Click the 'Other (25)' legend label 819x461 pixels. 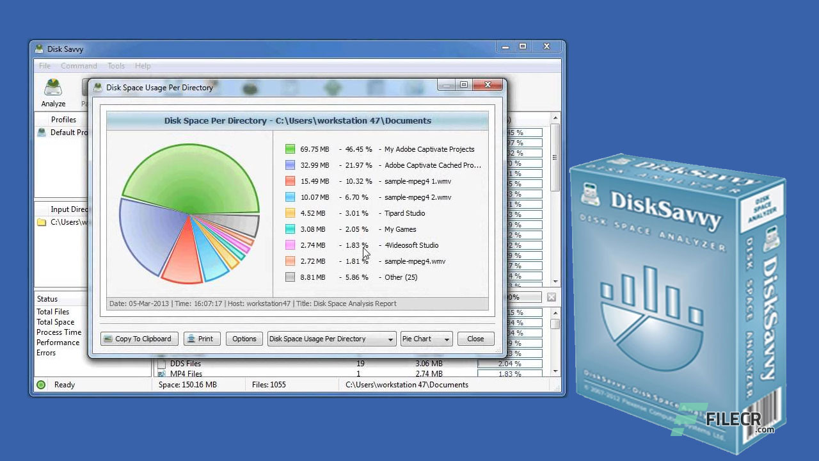(401, 277)
